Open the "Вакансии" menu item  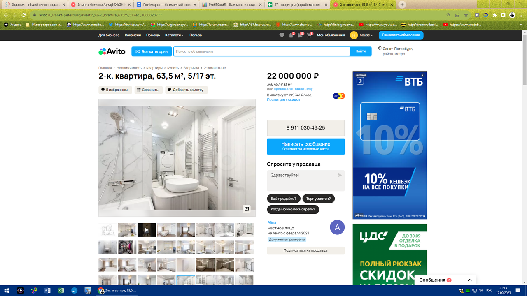point(133,35)
